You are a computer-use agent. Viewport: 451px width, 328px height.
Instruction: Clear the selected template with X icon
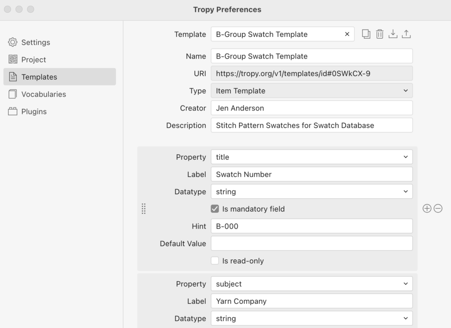pos(347,34)
